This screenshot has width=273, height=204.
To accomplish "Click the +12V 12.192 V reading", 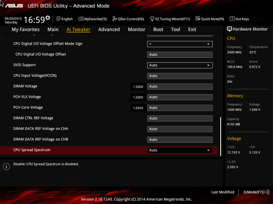I will click(x=234, y=152).
